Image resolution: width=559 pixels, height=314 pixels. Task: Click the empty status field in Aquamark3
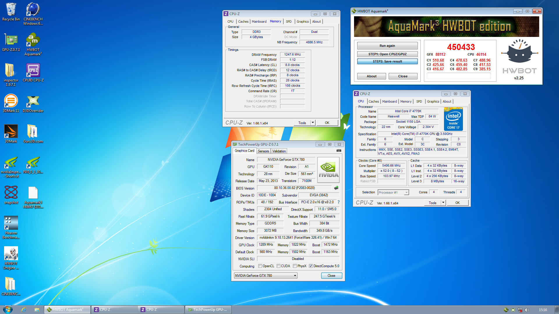(459, 76)
